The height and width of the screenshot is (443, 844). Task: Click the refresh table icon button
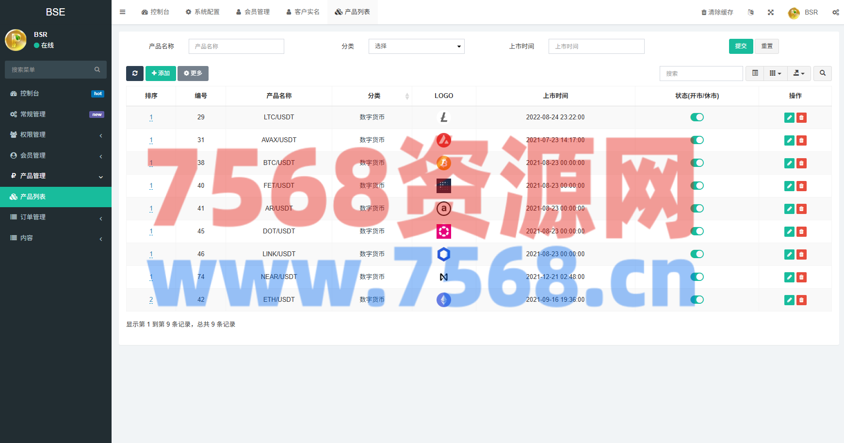135,73
